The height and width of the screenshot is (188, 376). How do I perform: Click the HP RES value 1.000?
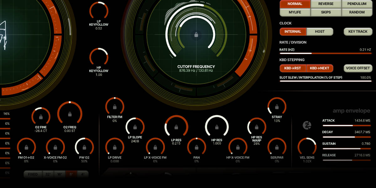[217, 144]
